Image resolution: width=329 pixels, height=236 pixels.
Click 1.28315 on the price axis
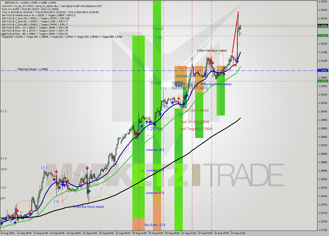click(x=323, y=188)
